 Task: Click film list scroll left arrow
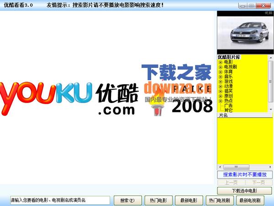point(220,167)
